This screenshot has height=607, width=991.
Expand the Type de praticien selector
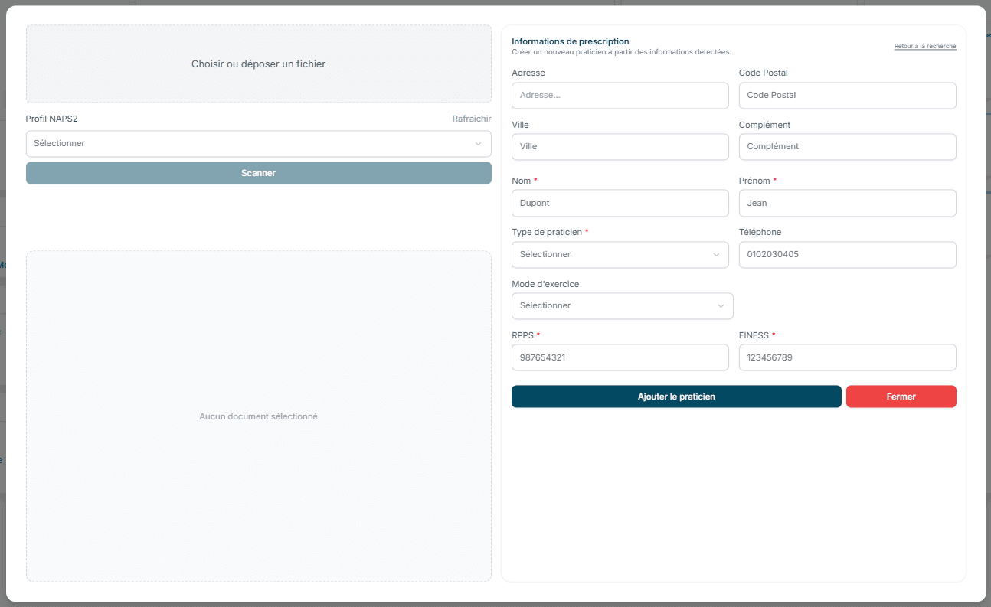[x=620, y=255]
